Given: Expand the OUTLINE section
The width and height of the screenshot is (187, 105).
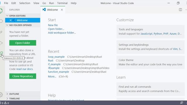Looking at the screenshot, I should [23, 94].
